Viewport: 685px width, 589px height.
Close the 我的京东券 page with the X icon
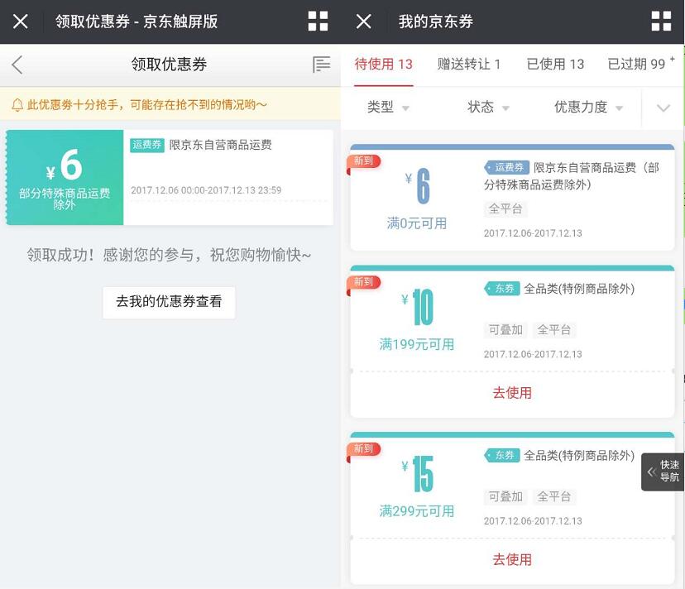click(x=363, y=22)
